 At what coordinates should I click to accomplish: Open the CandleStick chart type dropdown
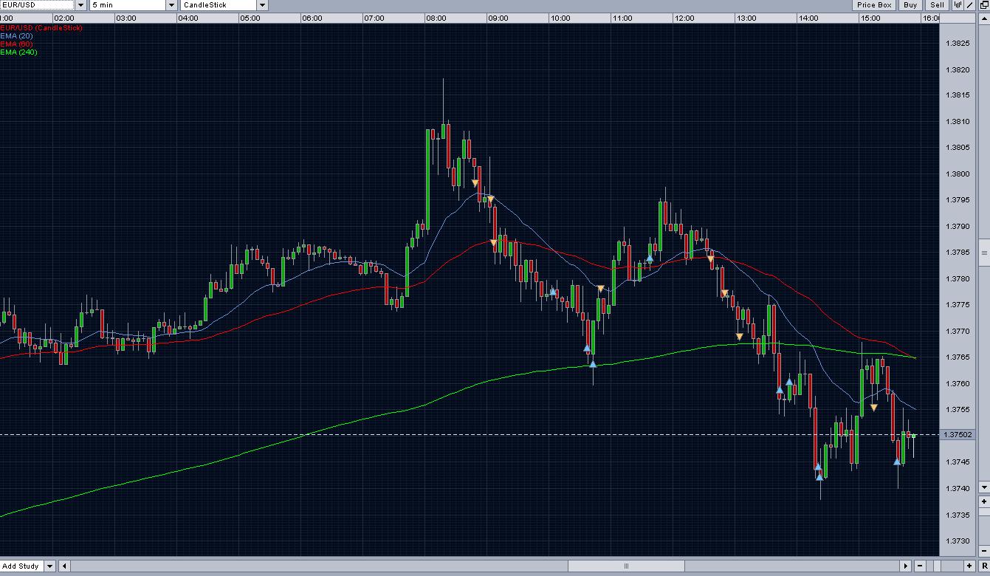click(x=262, y=5)
